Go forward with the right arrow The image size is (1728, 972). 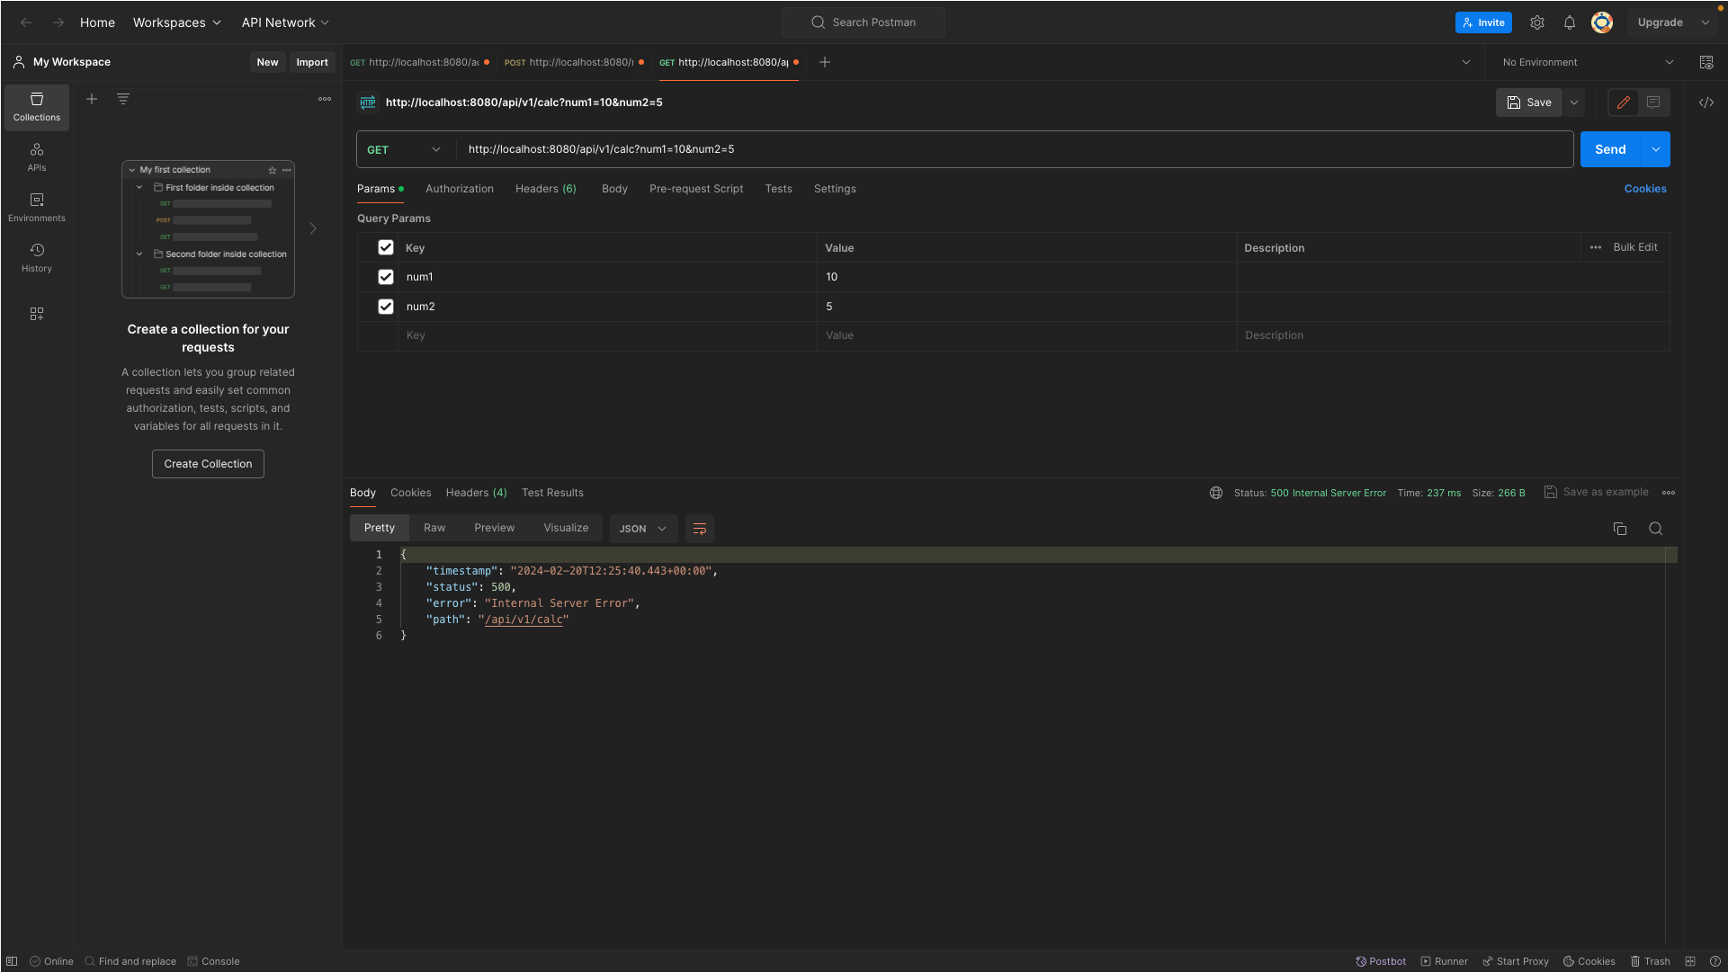pyautogui.click(x=58, y=22)
